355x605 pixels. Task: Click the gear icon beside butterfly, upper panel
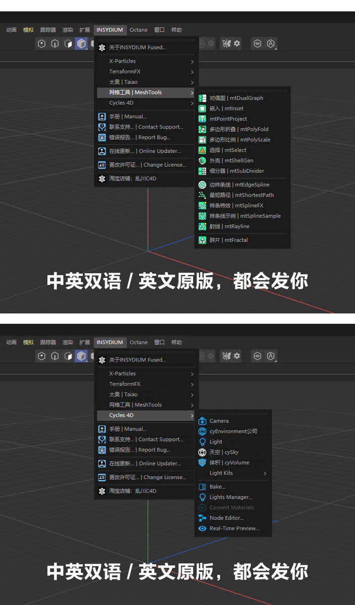237,44
